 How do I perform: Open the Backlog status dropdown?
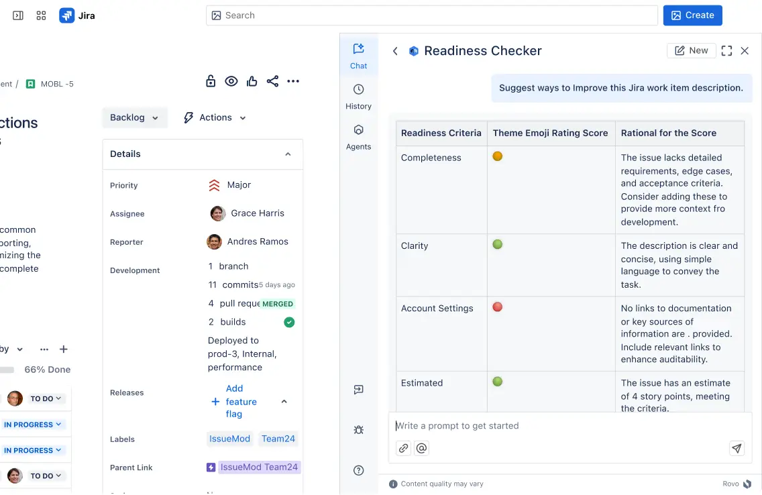pyautogui.click(x=134, y=117)
